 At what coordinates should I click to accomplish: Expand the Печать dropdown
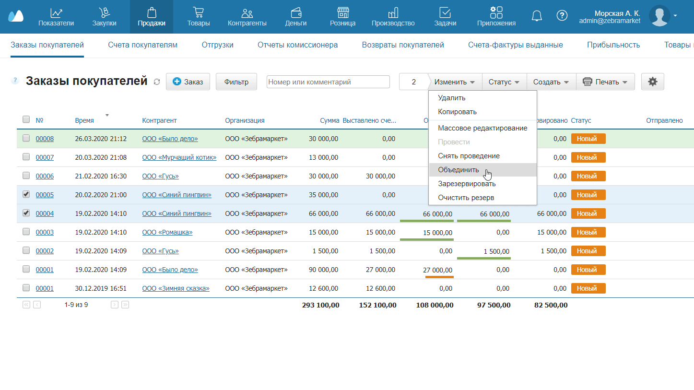click(605, 82)
